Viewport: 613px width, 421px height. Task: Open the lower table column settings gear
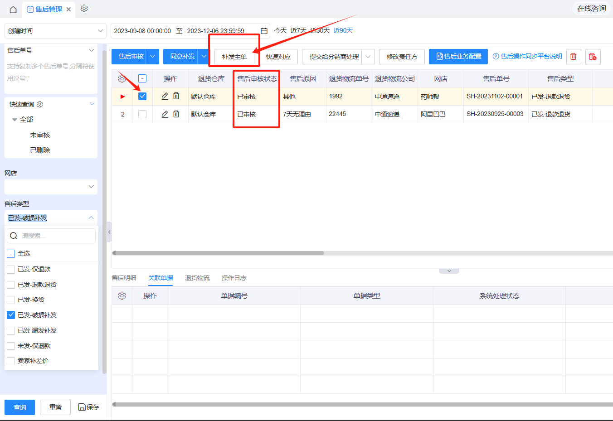(122, 295)
